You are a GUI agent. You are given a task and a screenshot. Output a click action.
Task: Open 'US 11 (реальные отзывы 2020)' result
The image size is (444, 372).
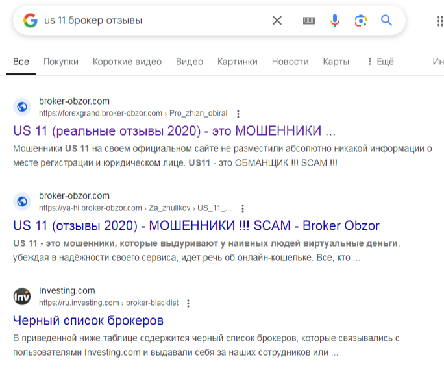point(174,131)
